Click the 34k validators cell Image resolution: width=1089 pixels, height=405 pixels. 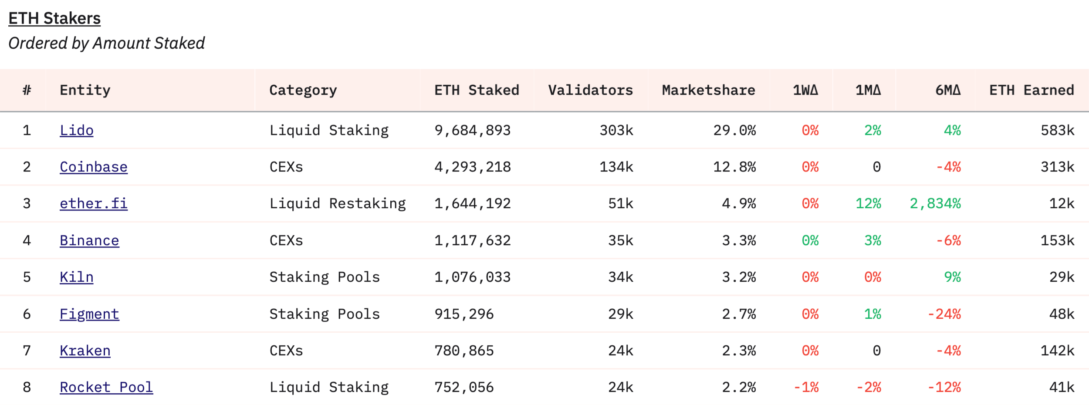tap(621, 277)
